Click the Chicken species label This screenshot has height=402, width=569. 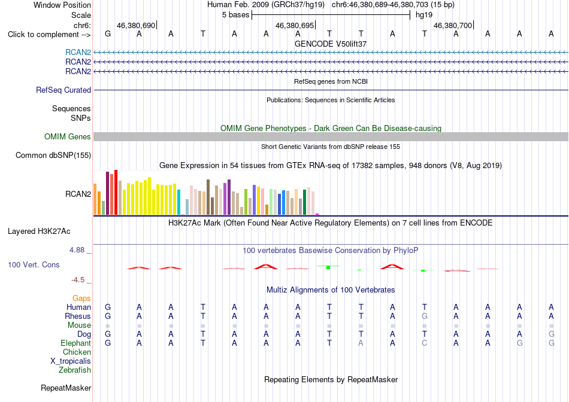pyautogui.click(x=77, y=352)
